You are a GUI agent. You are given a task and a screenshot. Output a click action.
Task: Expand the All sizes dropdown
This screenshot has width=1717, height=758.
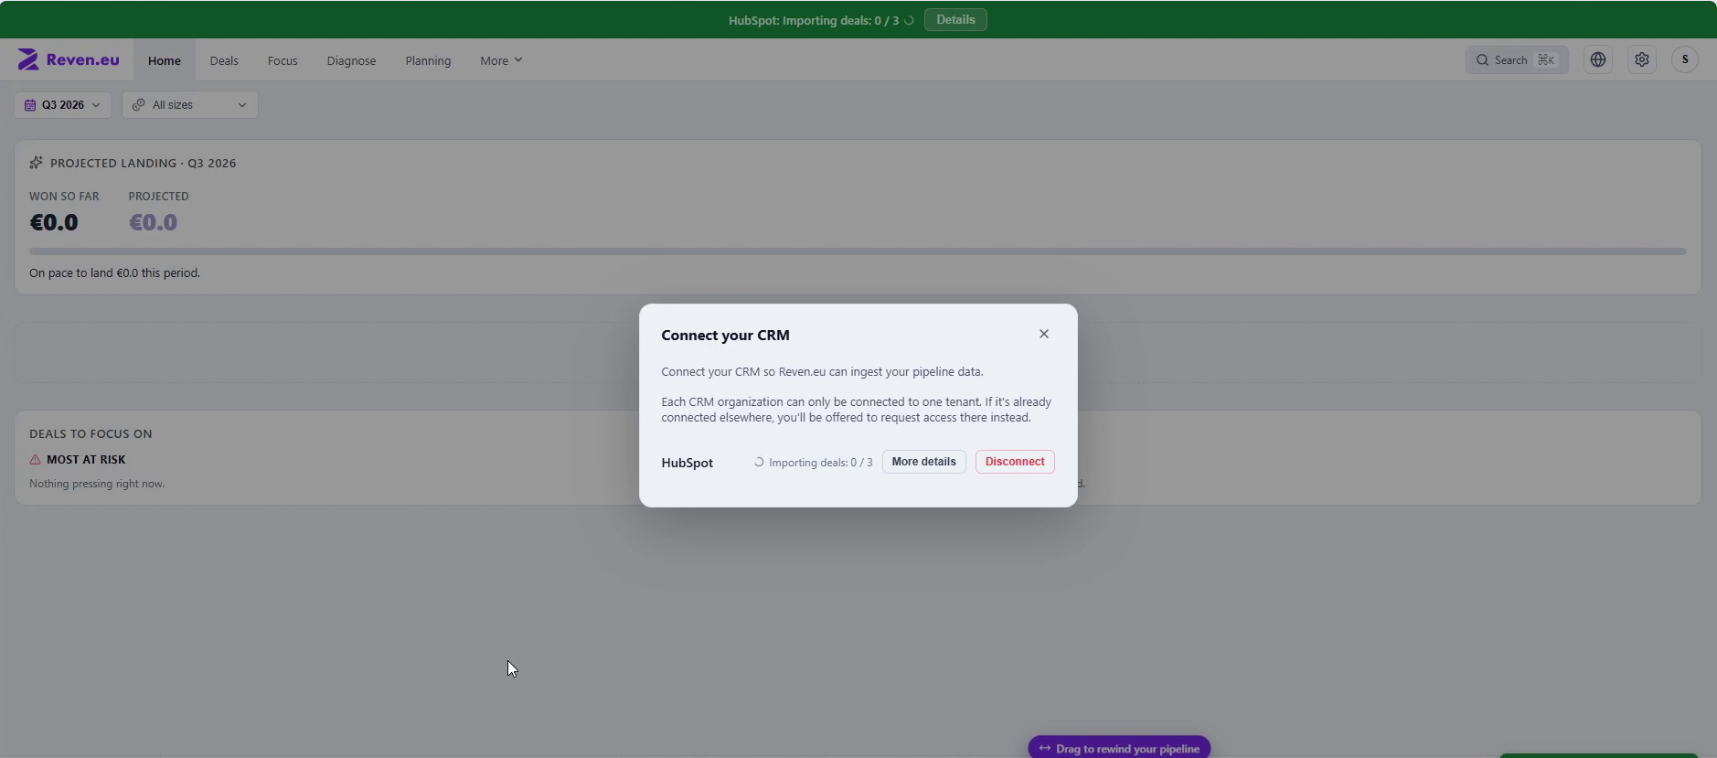pos(190,105)
